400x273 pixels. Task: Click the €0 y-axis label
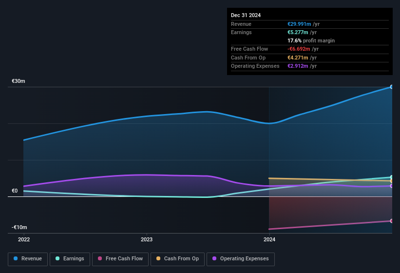(x=15, y=191)
